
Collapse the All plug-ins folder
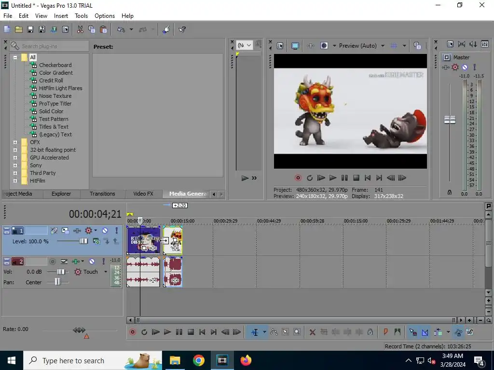[15, 58]
